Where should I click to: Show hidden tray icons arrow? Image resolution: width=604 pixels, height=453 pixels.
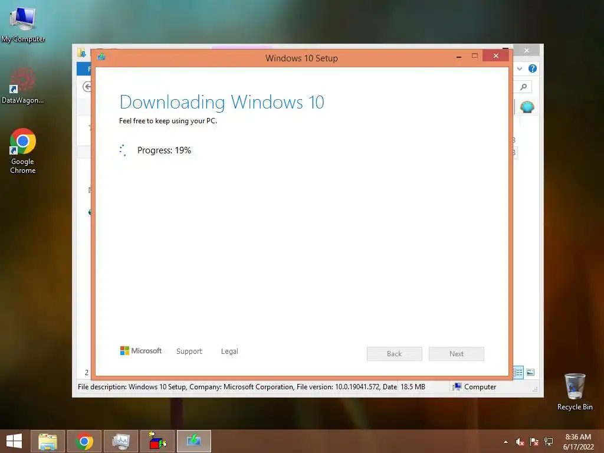click(x=505, y=442)
